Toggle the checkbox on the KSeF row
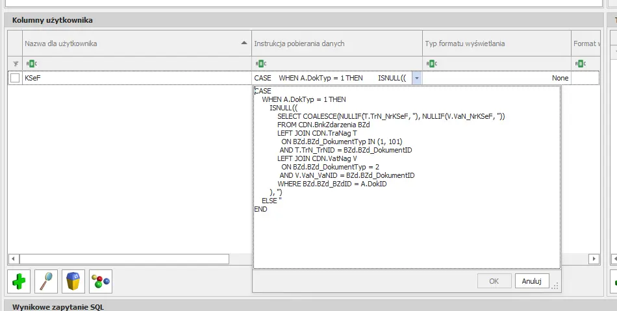 point(15,79)
